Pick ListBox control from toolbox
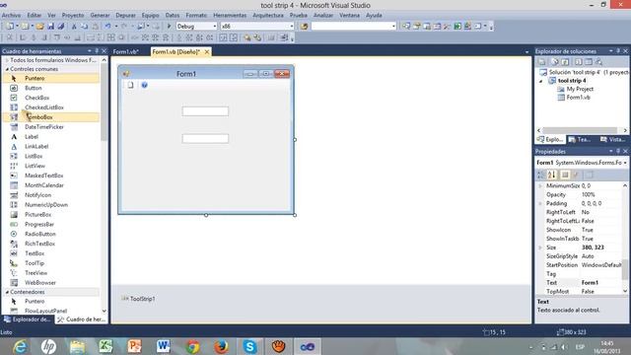The height and width of the screenshot is (355, 631). click(34, 156)
